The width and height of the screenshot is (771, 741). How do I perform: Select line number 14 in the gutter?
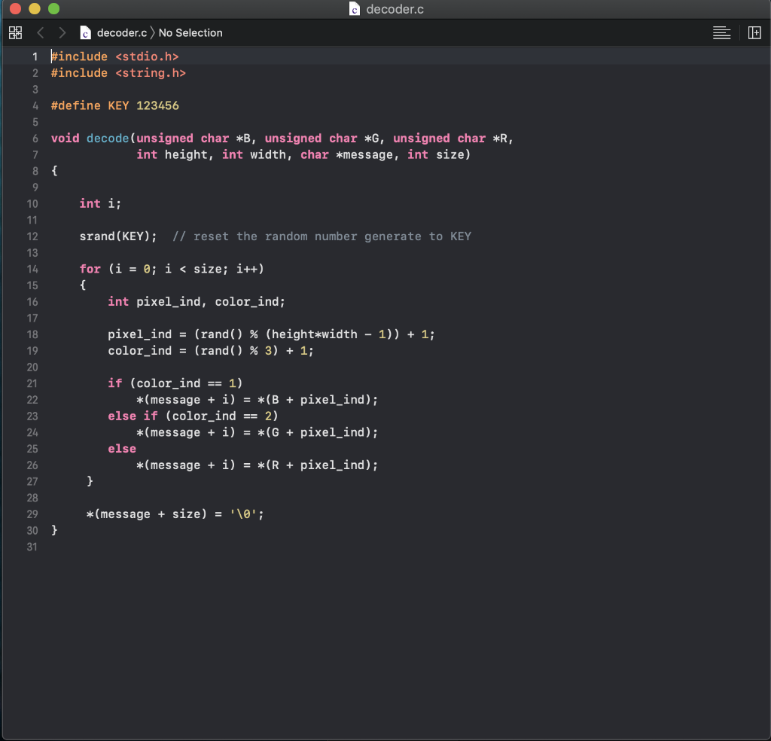[32, 269]
